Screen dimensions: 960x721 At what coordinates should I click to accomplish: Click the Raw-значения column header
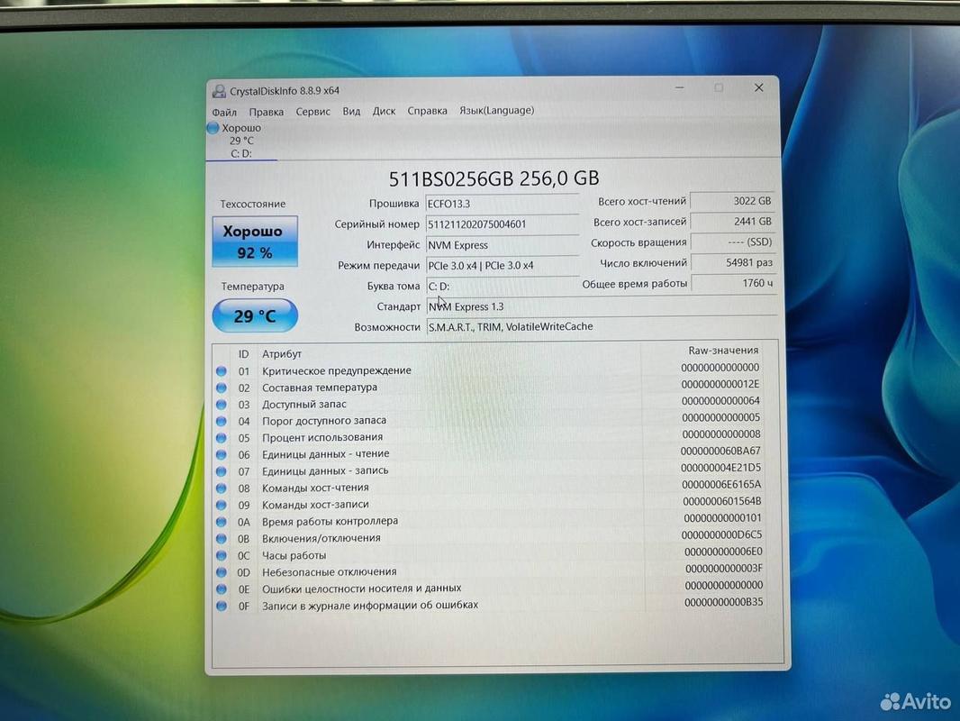(x=723, y=351)
